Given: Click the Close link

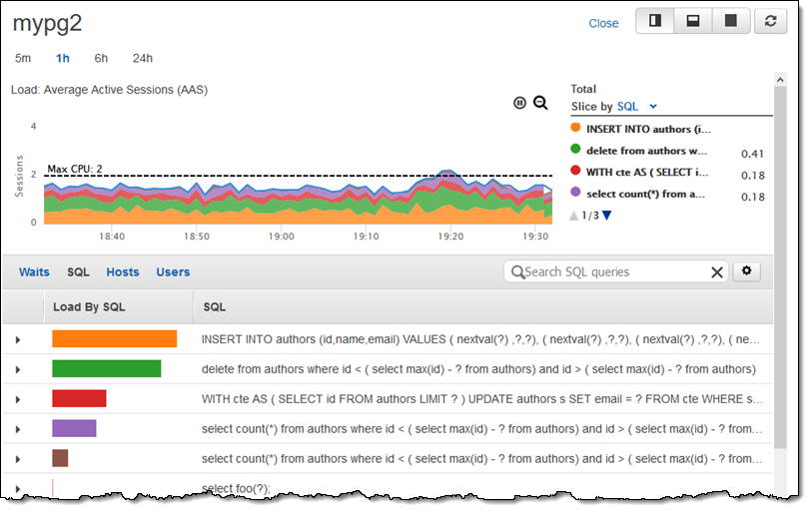Looking at the screenshot, I should (x=603, y=23).
